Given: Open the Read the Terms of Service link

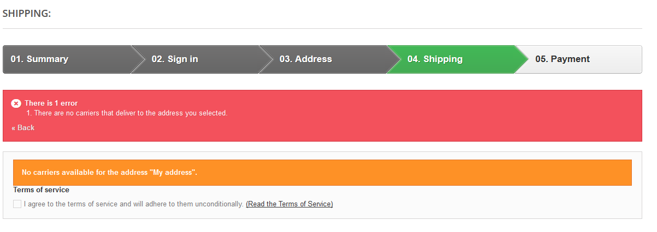Looking at the screenshot, I should point(289,204).
